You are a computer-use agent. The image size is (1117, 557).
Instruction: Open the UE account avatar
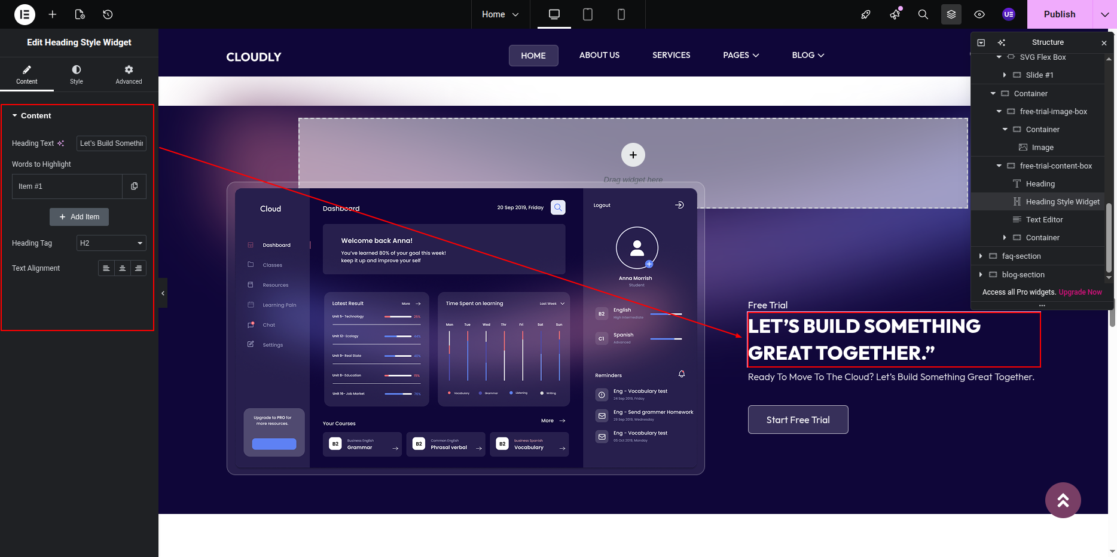pyautogui.click(x=1009, y=14)
